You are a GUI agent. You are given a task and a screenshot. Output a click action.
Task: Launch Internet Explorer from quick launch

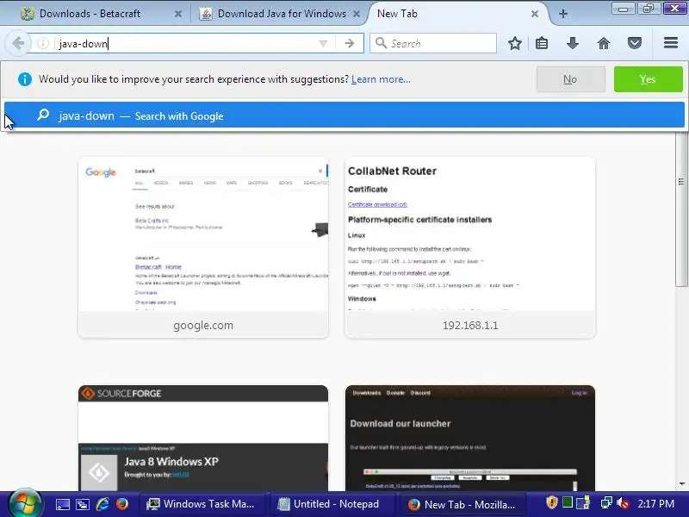coord(102,504)
